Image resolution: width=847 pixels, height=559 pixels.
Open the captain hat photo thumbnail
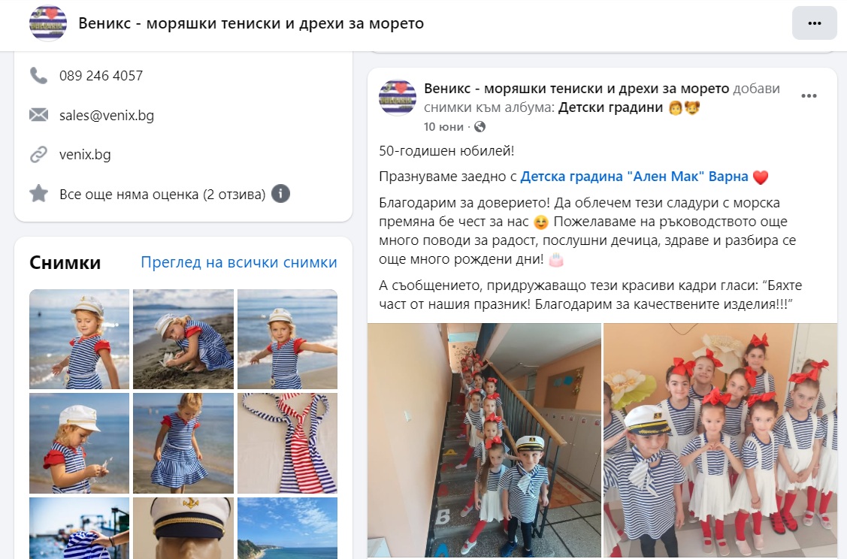click(183, 528)
